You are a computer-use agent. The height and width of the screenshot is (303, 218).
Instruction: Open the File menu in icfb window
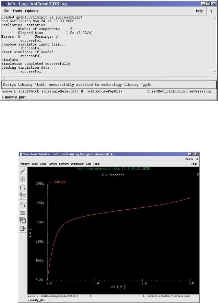[x=7, y=11]
